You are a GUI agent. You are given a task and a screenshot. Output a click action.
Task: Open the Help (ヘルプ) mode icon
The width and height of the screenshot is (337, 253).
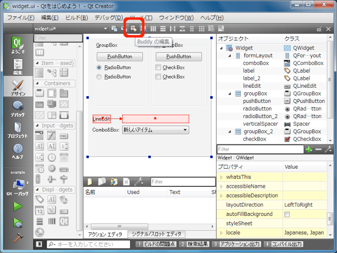coord(18,151)
